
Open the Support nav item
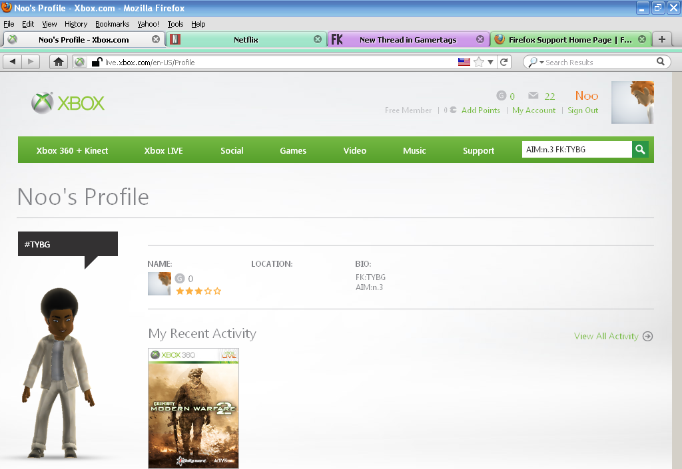pos(478,151)
